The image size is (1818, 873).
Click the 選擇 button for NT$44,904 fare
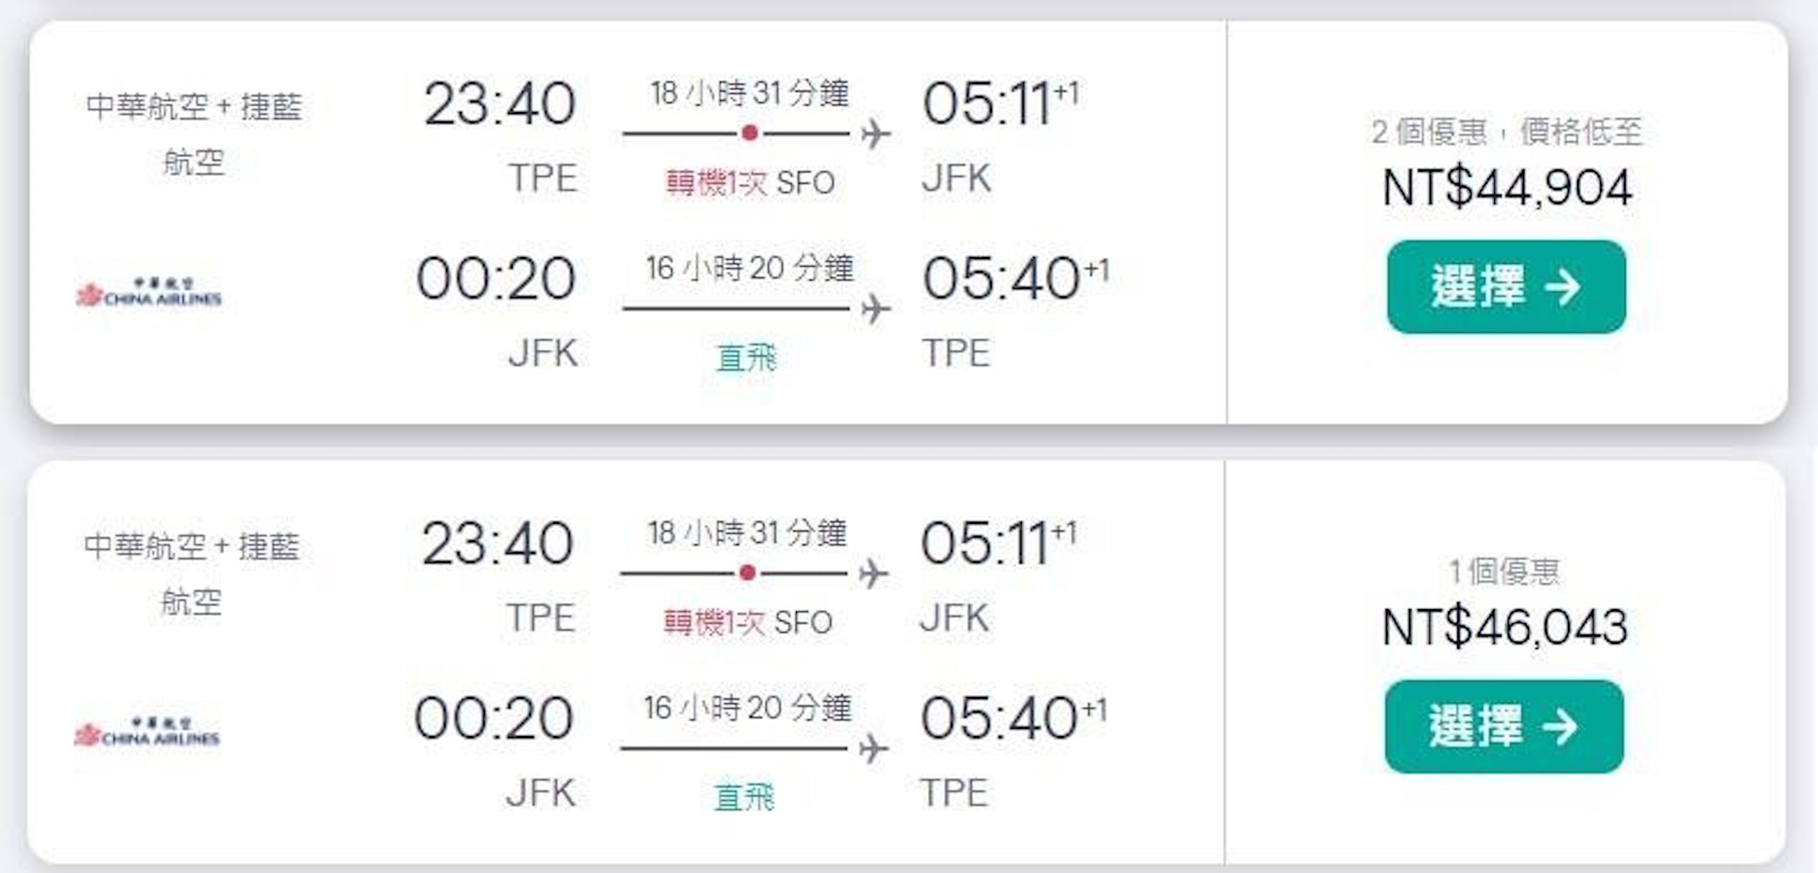(x=1506, y=287)
